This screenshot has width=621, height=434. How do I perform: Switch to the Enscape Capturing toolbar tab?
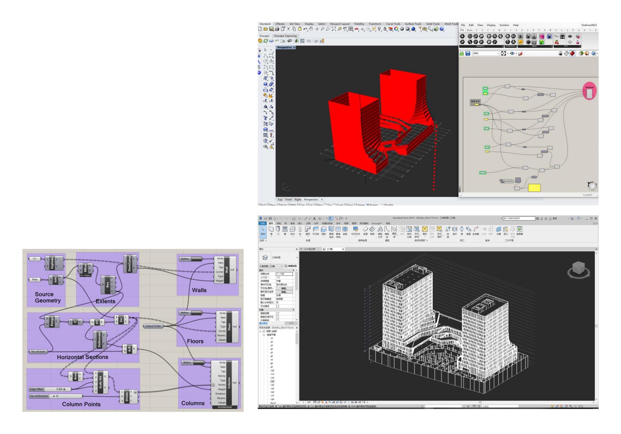pos(285,36)
